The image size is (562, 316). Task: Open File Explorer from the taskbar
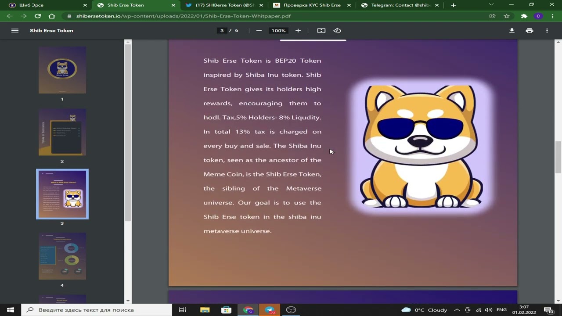(205, 310)
